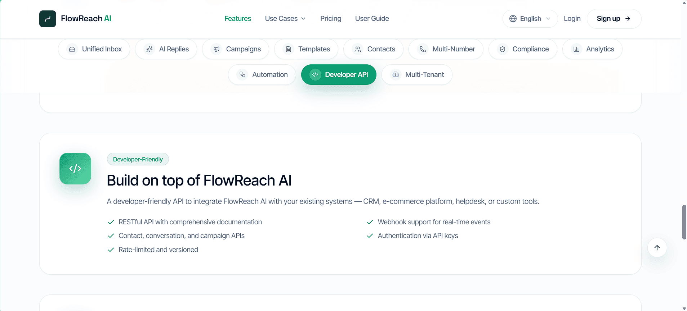Click the Analytics bar chart icon
The image size is (687, 311).
(x=576, y=49)
